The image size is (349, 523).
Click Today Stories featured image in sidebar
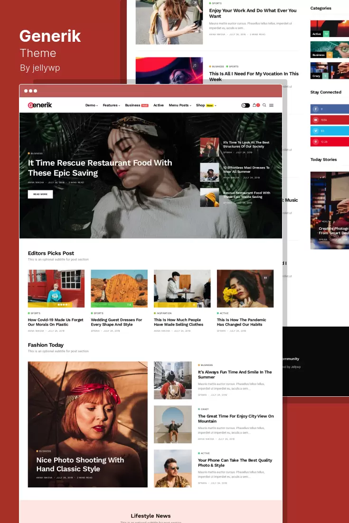[330, 210]
